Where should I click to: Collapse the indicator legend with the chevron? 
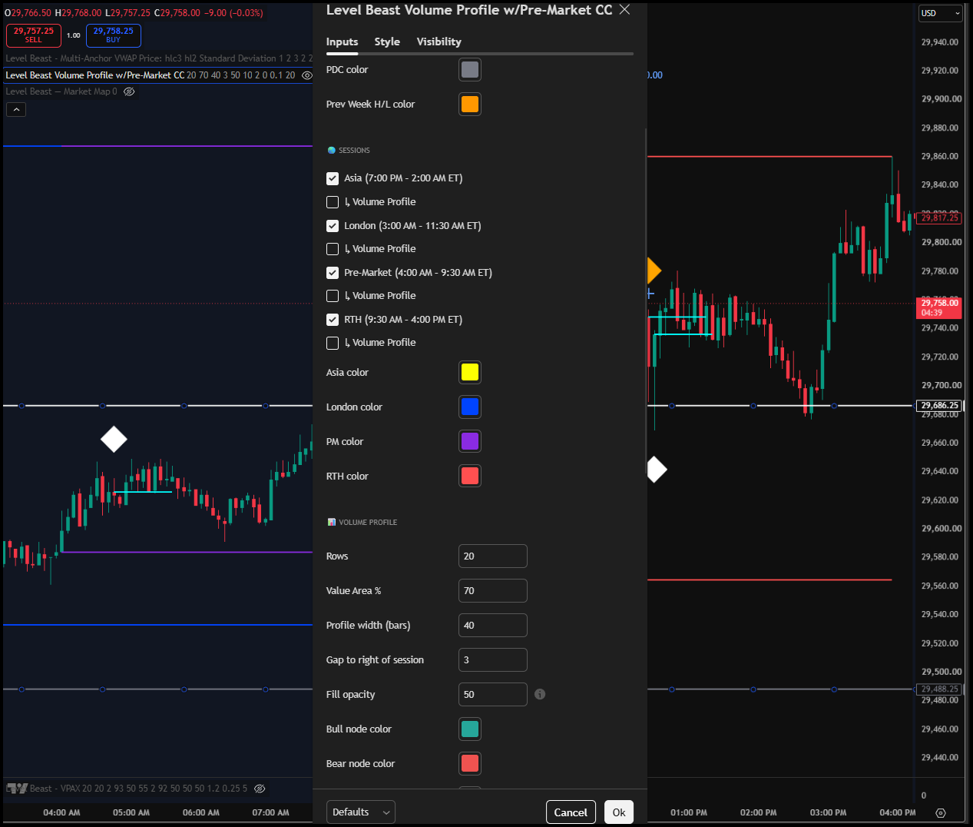point(16,110)
